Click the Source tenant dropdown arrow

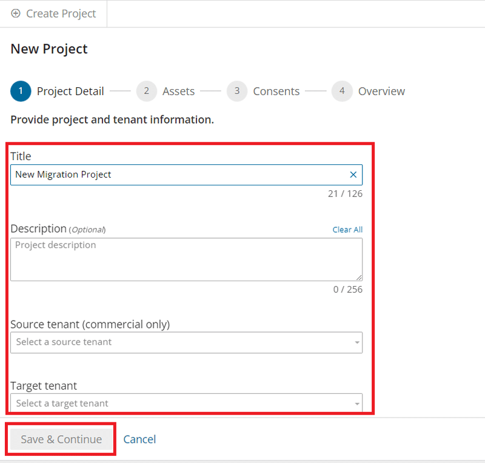[357, 343]
